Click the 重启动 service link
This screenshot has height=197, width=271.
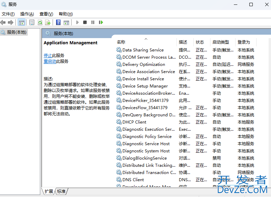pos(50,61)
